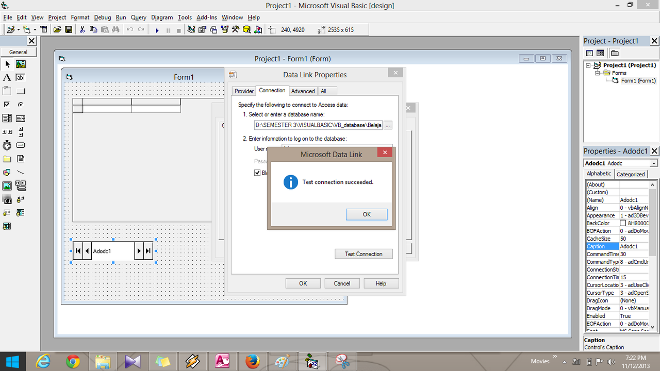660x371 pixels.
Task: Open the Add Project dropdown arrow
Action: click(18, 30)
